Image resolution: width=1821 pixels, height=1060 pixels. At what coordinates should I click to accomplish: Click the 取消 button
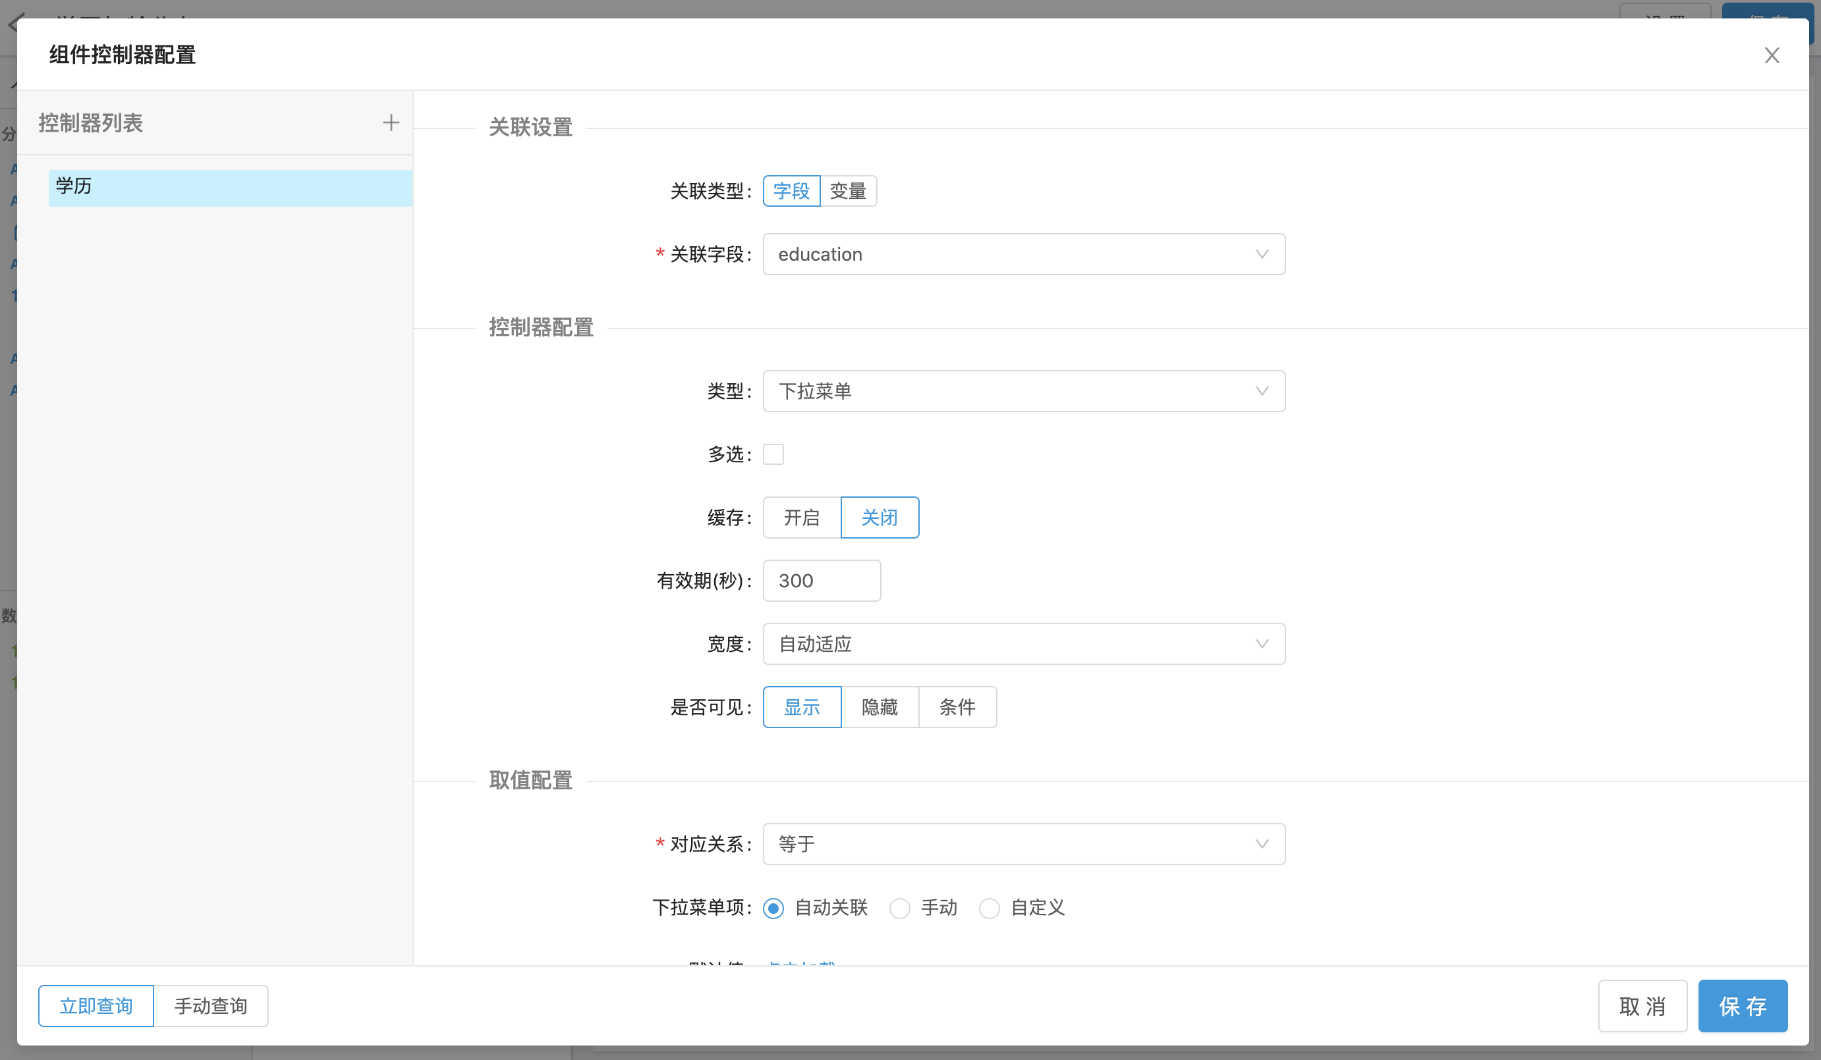(x=1642, y=1006)
